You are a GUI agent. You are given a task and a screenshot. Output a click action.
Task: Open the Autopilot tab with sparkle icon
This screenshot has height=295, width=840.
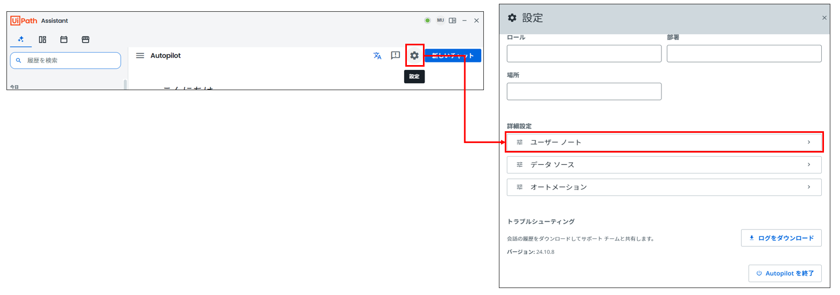pos(21,39)
